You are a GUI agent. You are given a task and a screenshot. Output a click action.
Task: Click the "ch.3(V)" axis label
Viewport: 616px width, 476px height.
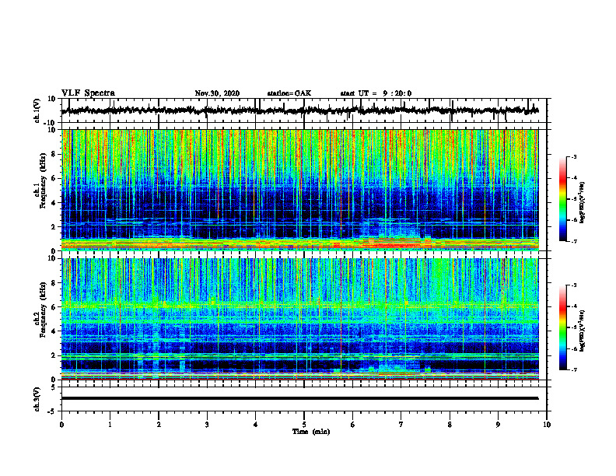coord(37,400)
